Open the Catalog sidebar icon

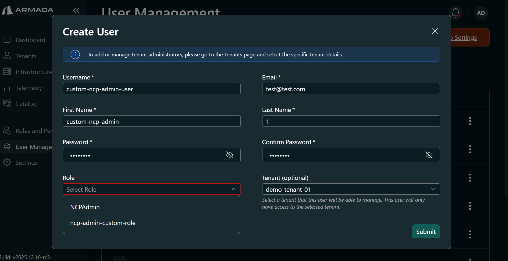[x=7, y=104]
